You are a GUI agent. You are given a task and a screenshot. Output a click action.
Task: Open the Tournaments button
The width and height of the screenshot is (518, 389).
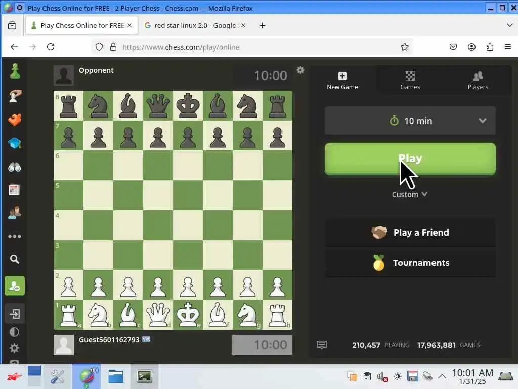410,263
